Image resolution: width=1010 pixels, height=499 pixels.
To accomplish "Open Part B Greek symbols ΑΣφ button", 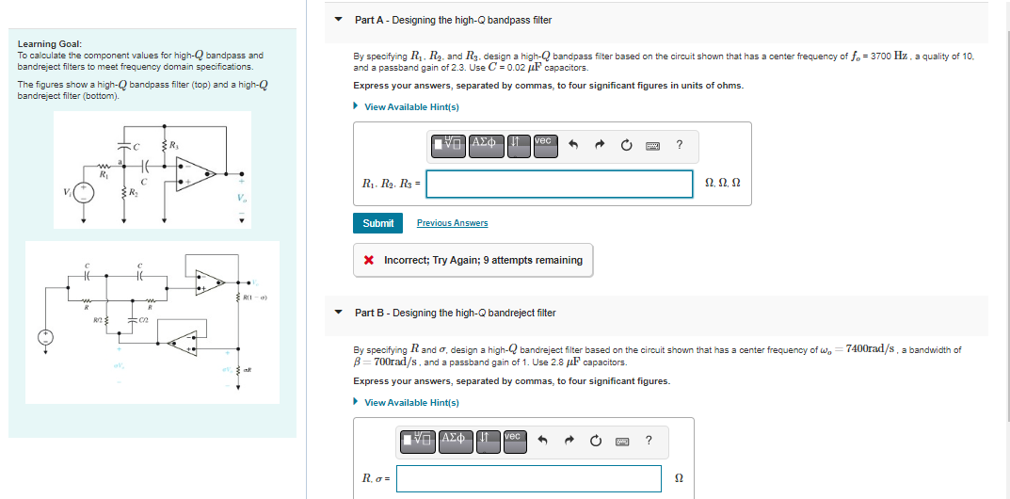I will [x=457, y=441].
